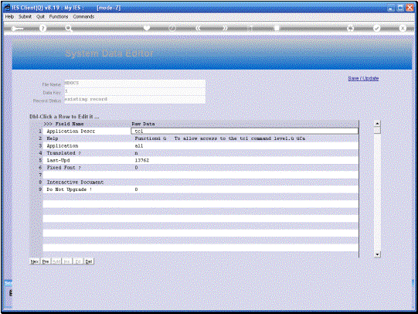Go forward with double-right-arrow icon
418x314 pixels.
click(x=226, y=28)
